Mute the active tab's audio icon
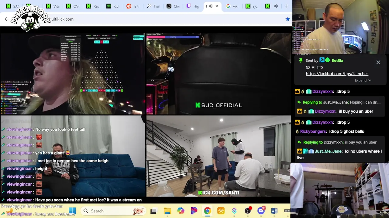Image resolution: width=389 pixels, height=218 pixels. tap(210, 6)
